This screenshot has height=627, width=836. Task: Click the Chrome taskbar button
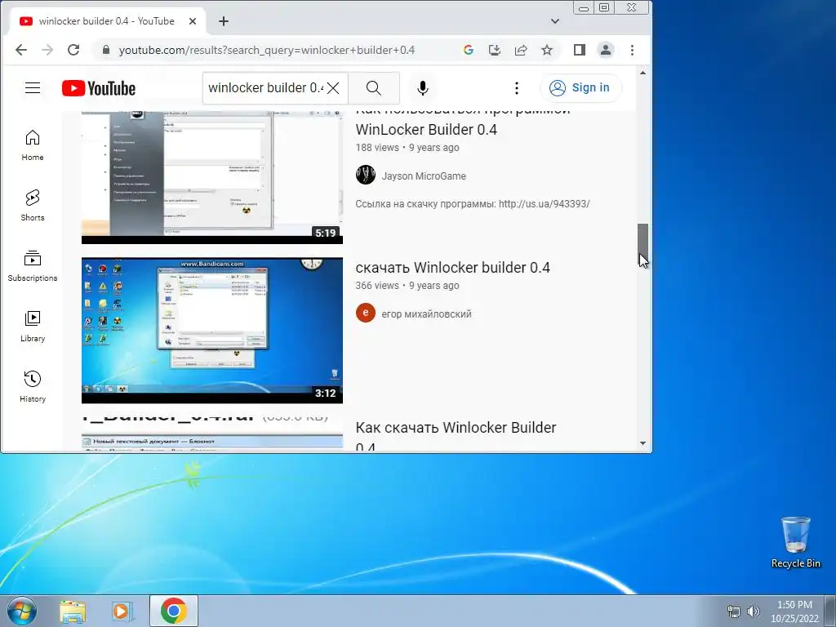[x=174, y=611]
